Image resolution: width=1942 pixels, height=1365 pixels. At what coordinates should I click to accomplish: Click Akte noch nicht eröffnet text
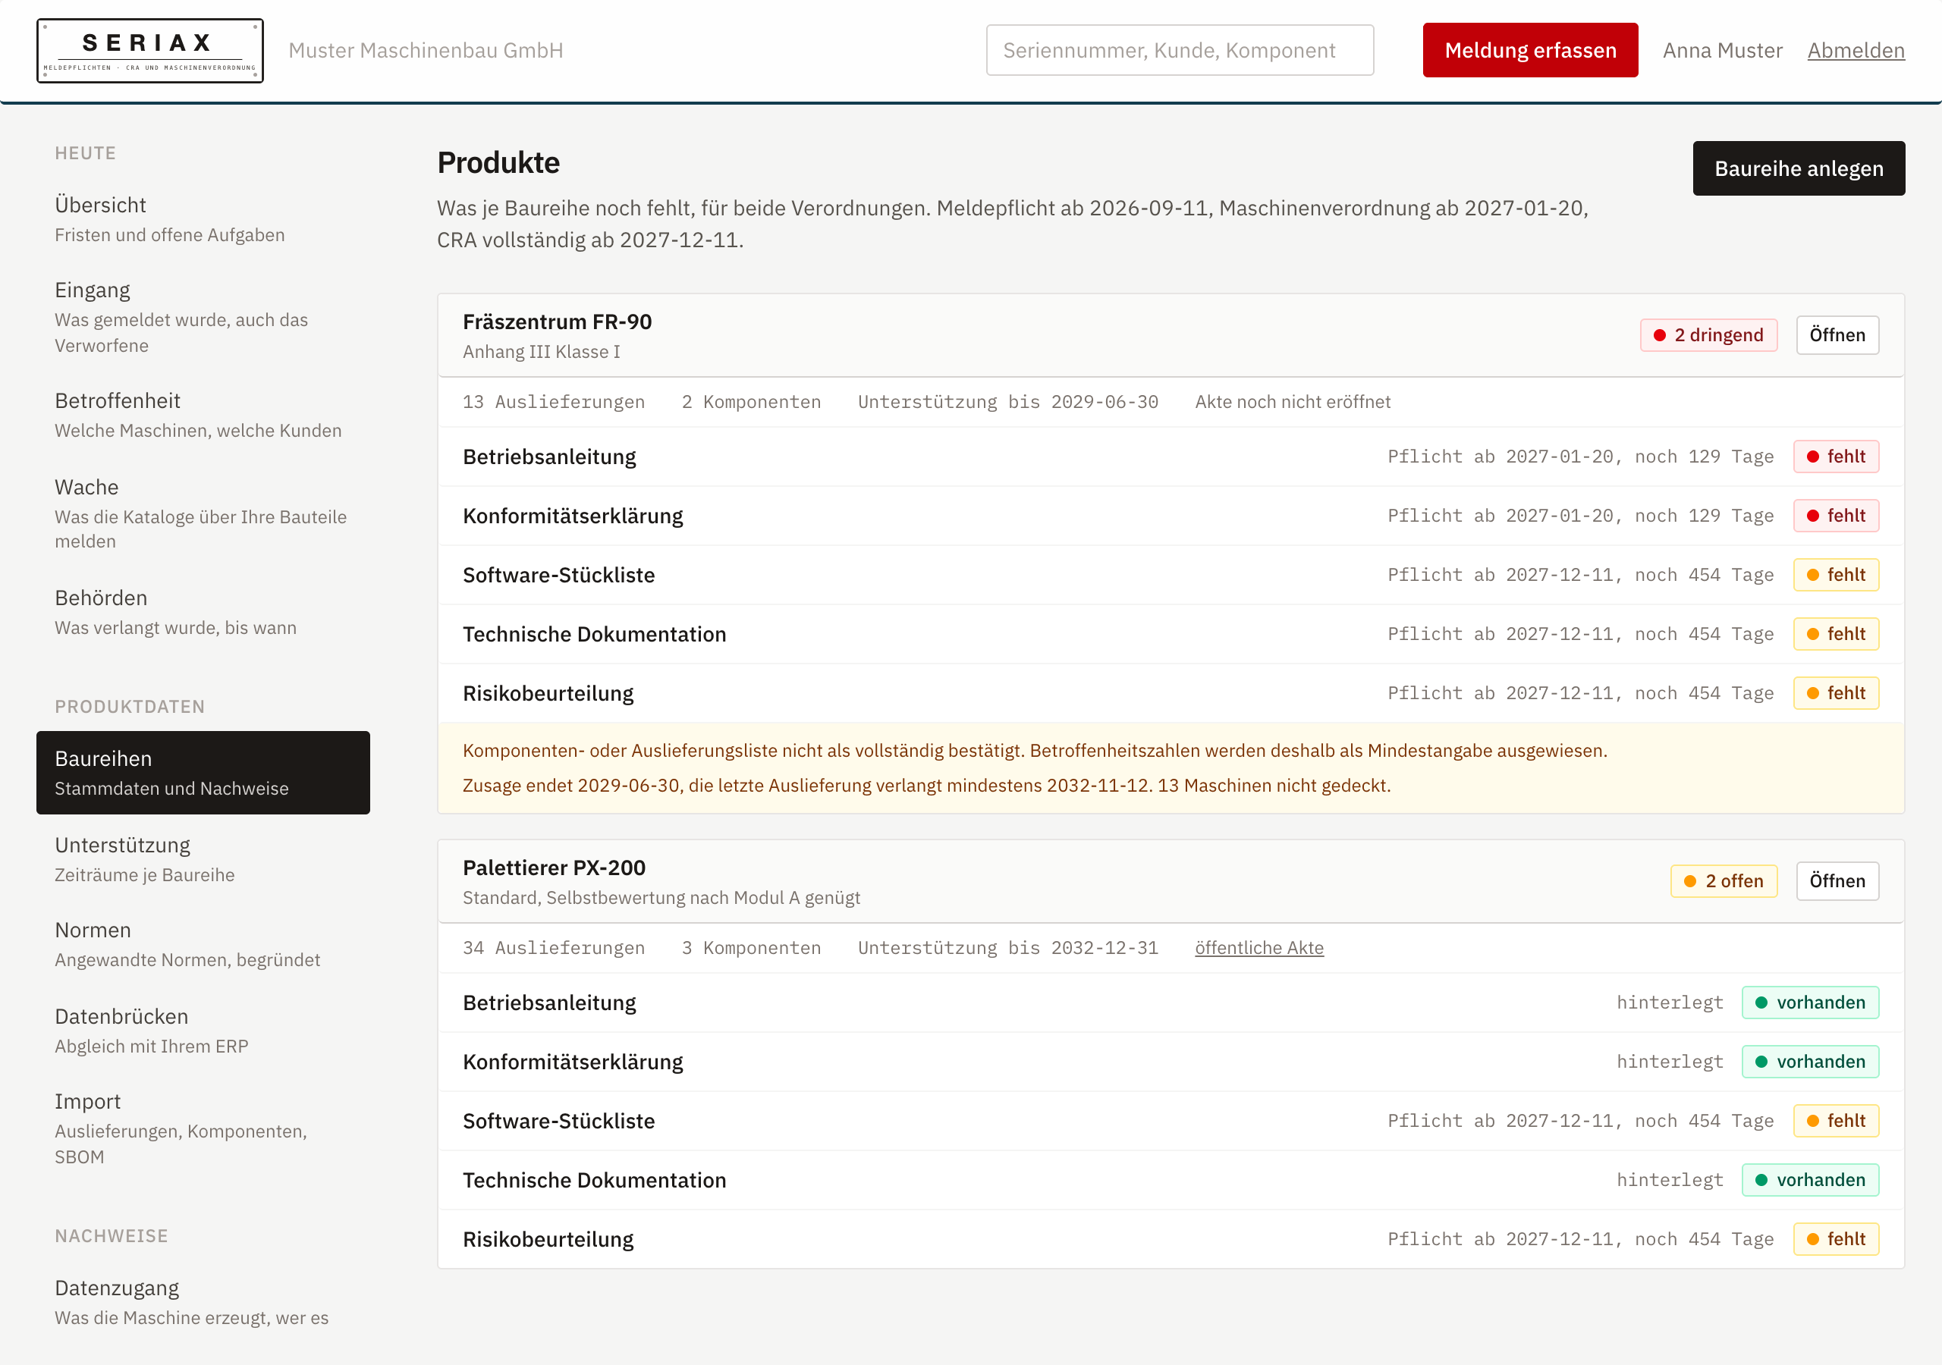(1292, 402)
